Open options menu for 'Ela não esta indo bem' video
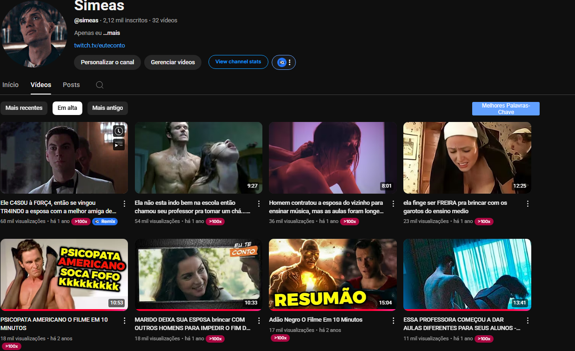This screenshot has height=351, width=575. click(x=259, y=203)
